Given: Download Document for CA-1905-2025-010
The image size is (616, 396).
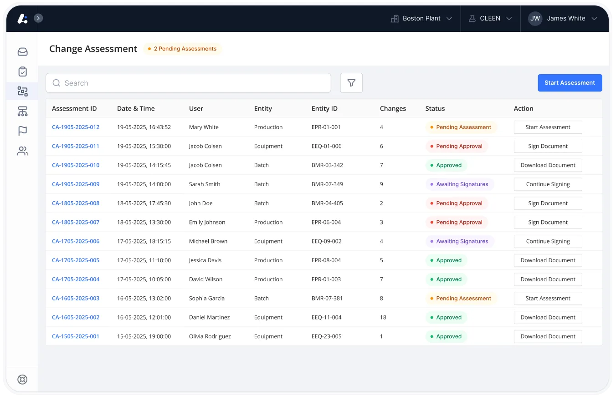Looking at the screenshot, I should pos(548,165).
